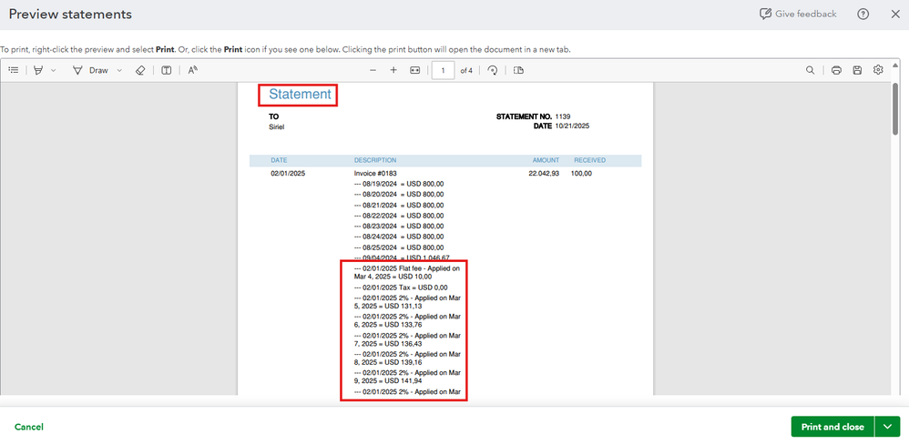Click Give feedback
This screenshot has width=909, height=444.
coord(798,14)
